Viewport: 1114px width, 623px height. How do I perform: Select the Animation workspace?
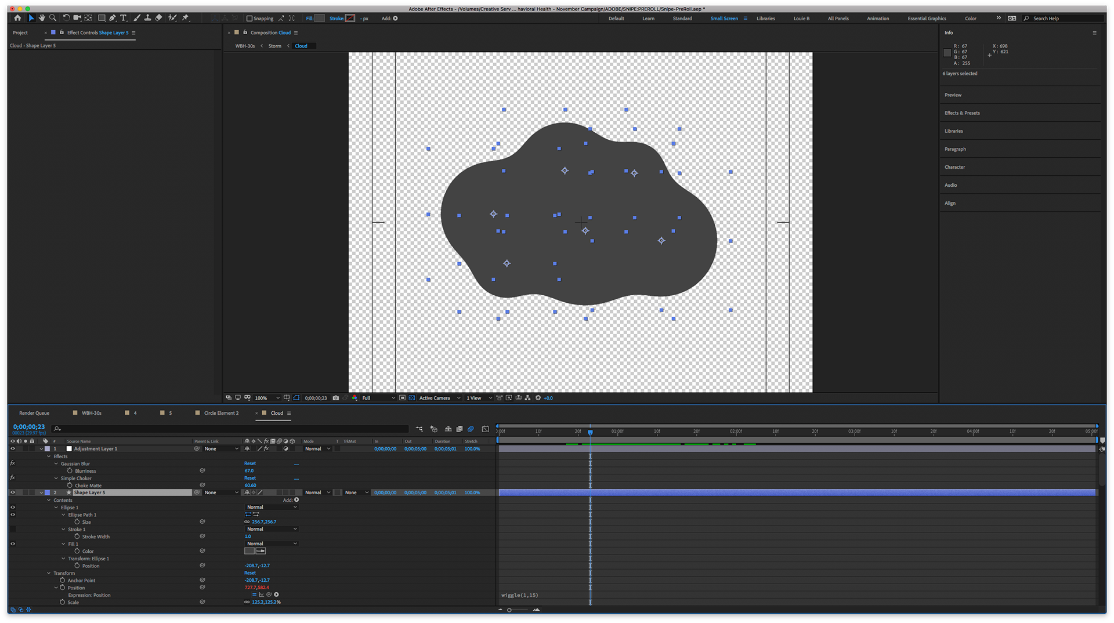(878, 19)
